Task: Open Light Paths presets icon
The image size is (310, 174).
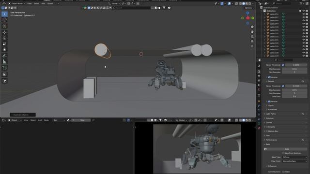Action: click(303, 114)
